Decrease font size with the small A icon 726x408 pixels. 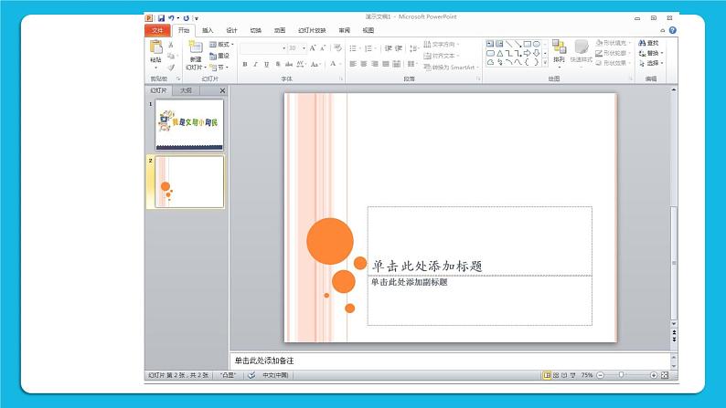click(x=323, y=48)
